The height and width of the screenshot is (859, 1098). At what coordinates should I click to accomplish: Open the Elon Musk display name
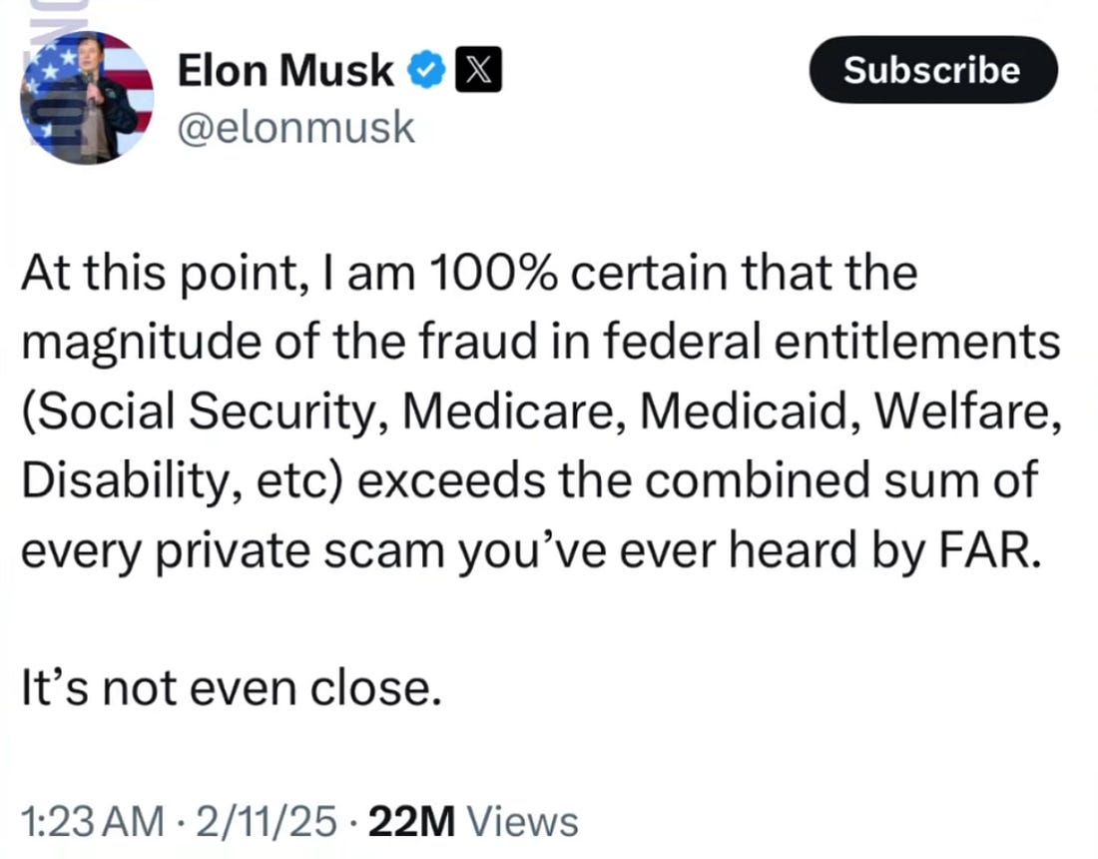[x=285, y=72]
